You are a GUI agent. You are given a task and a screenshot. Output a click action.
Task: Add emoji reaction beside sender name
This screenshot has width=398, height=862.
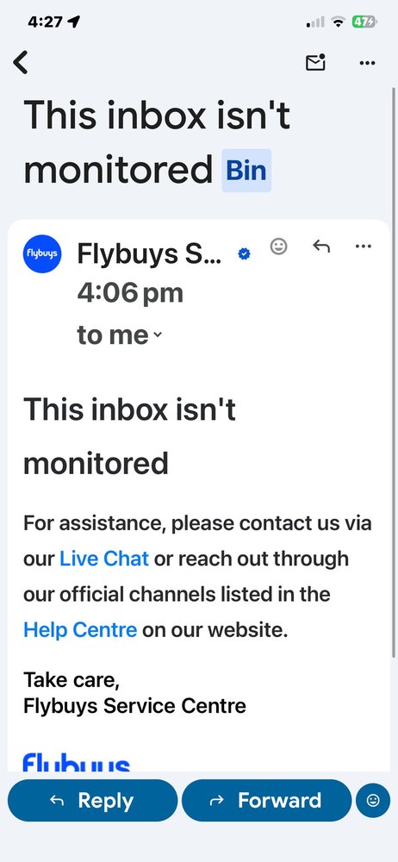(x=279, y=247)
